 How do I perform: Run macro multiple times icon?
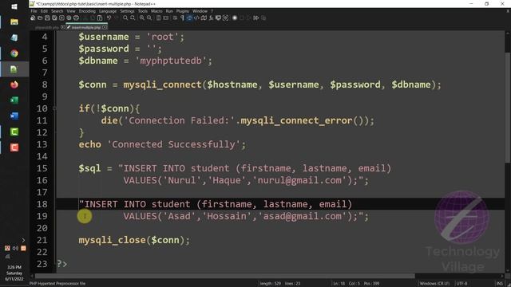pos(255,18)
